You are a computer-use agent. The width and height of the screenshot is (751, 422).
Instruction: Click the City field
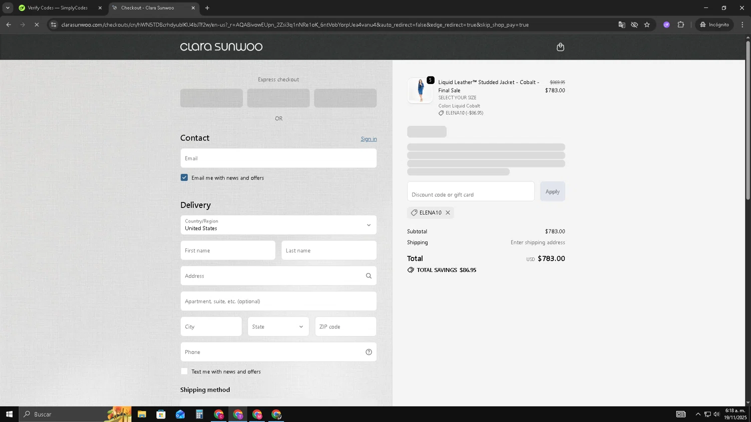(211, 326)
